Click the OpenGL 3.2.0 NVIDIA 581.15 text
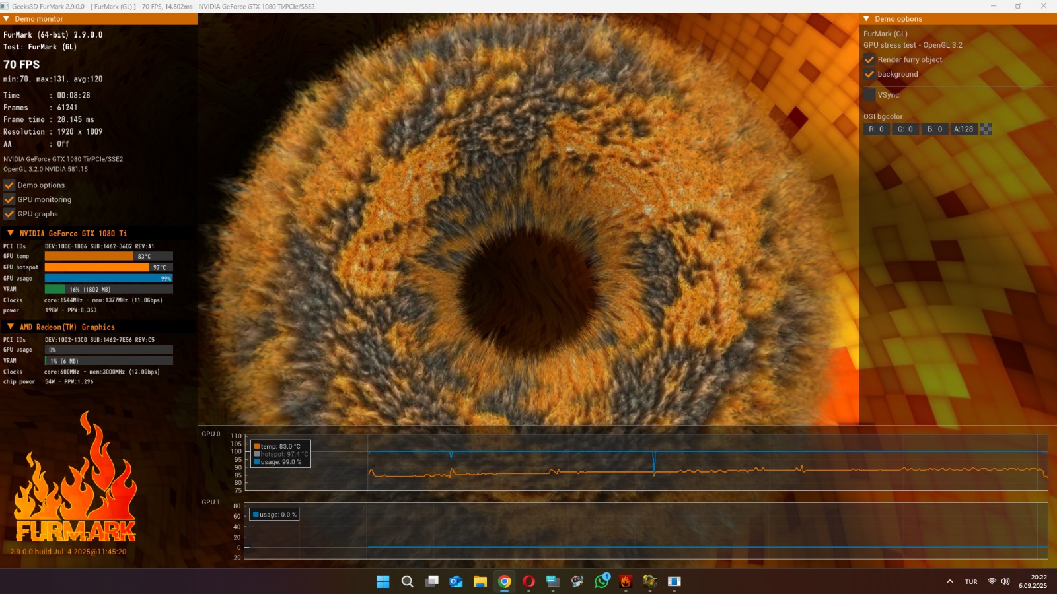1057x594 pixels. (x=46, y=169)
